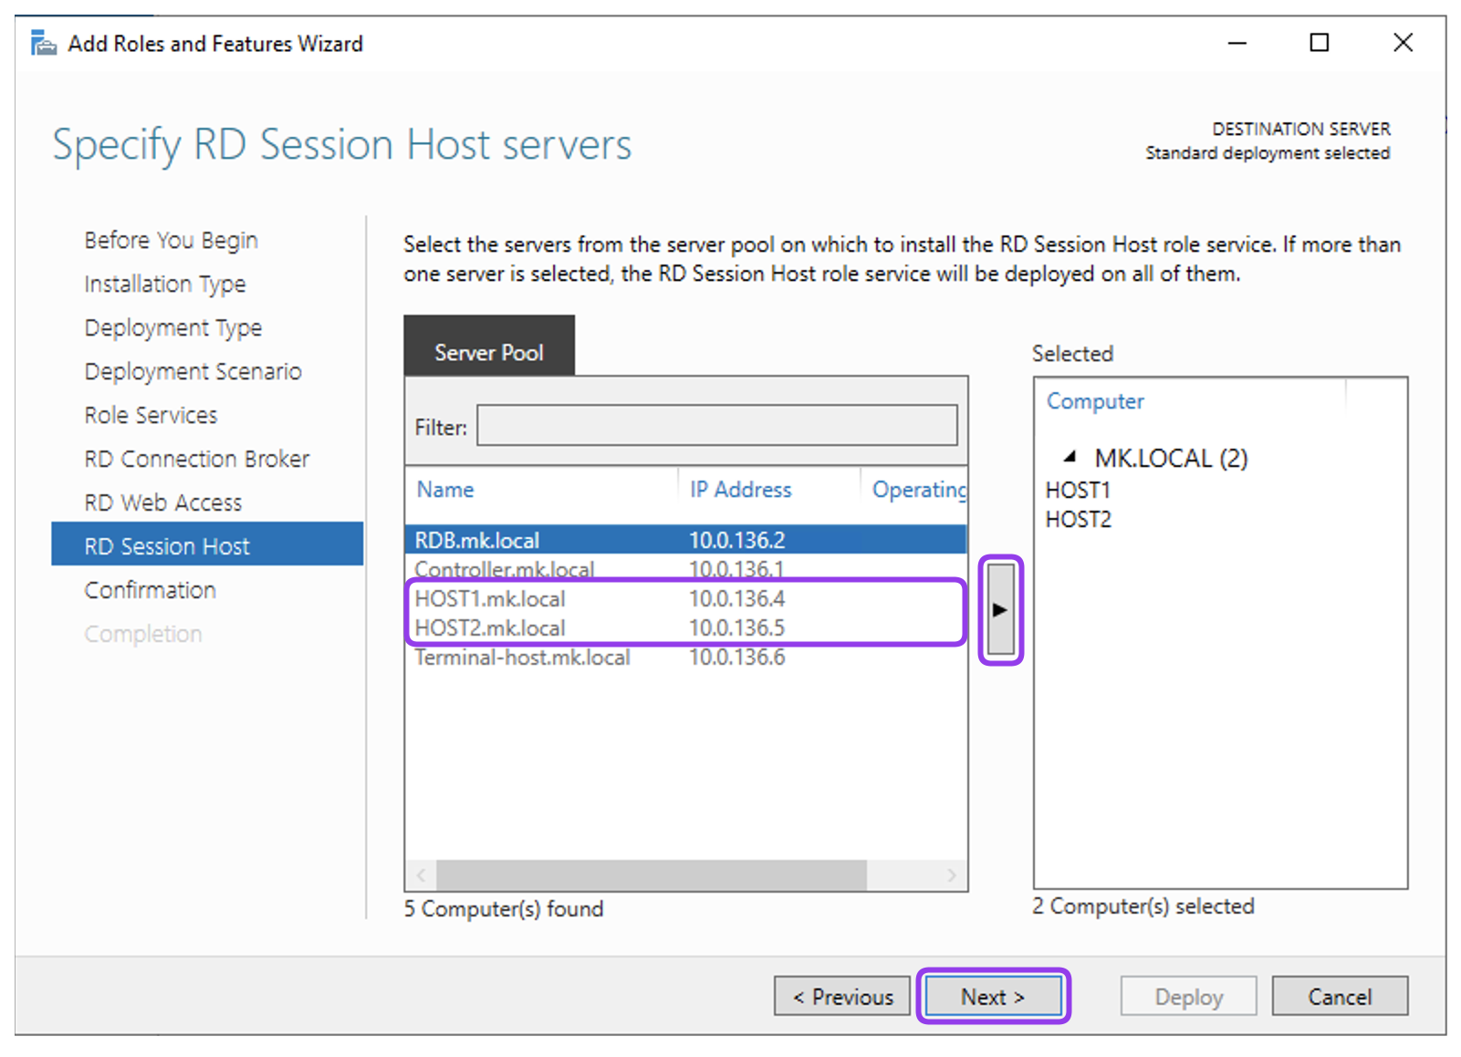Sort server list by Name column
The height and width of the screenshot is (1057, 1461).
[445, 490]
